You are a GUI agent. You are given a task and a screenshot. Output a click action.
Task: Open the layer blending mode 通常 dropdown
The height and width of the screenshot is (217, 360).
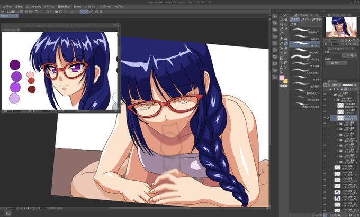[x=335, y=85]
